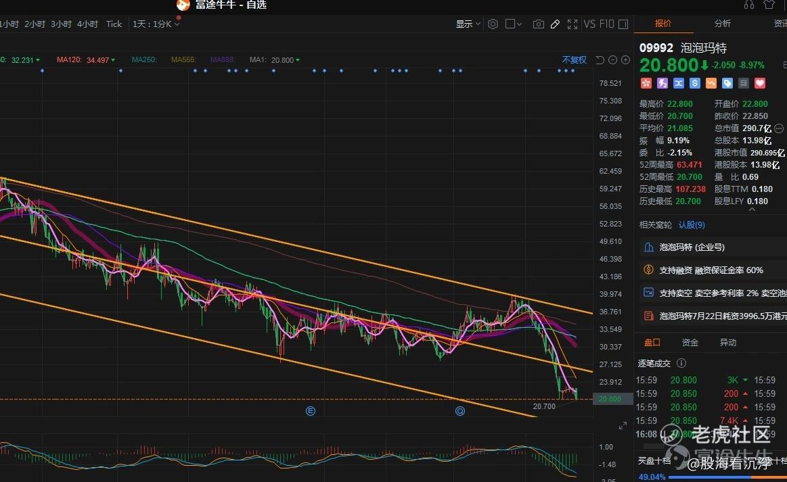Open the 报价 quote tab

[663, 24]
